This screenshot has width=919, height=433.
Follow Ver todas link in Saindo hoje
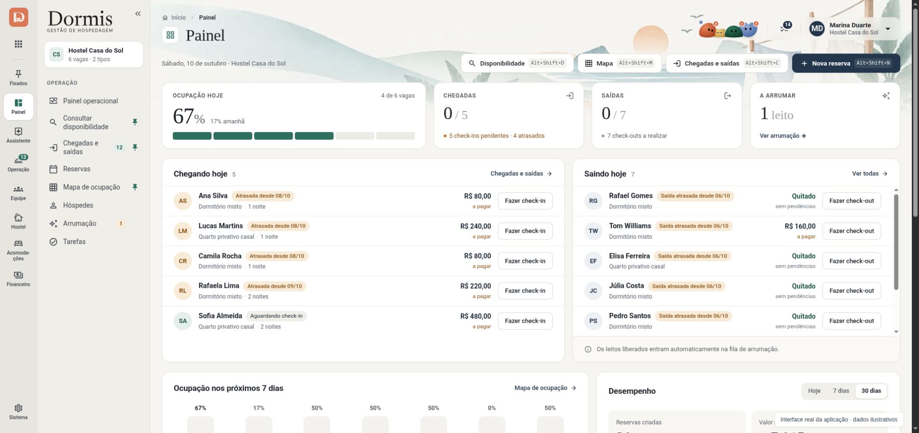[x=869, y=174]
